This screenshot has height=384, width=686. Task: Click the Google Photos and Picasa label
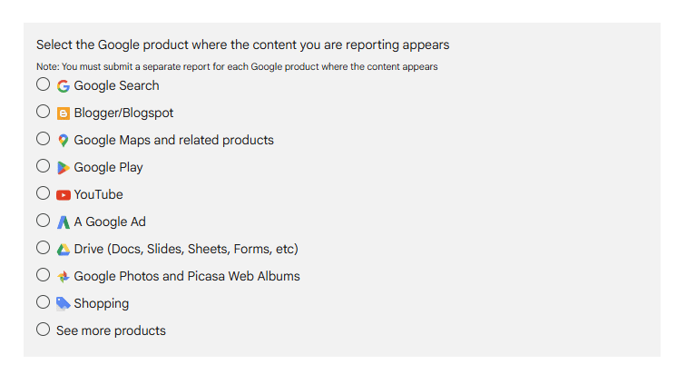187,276
